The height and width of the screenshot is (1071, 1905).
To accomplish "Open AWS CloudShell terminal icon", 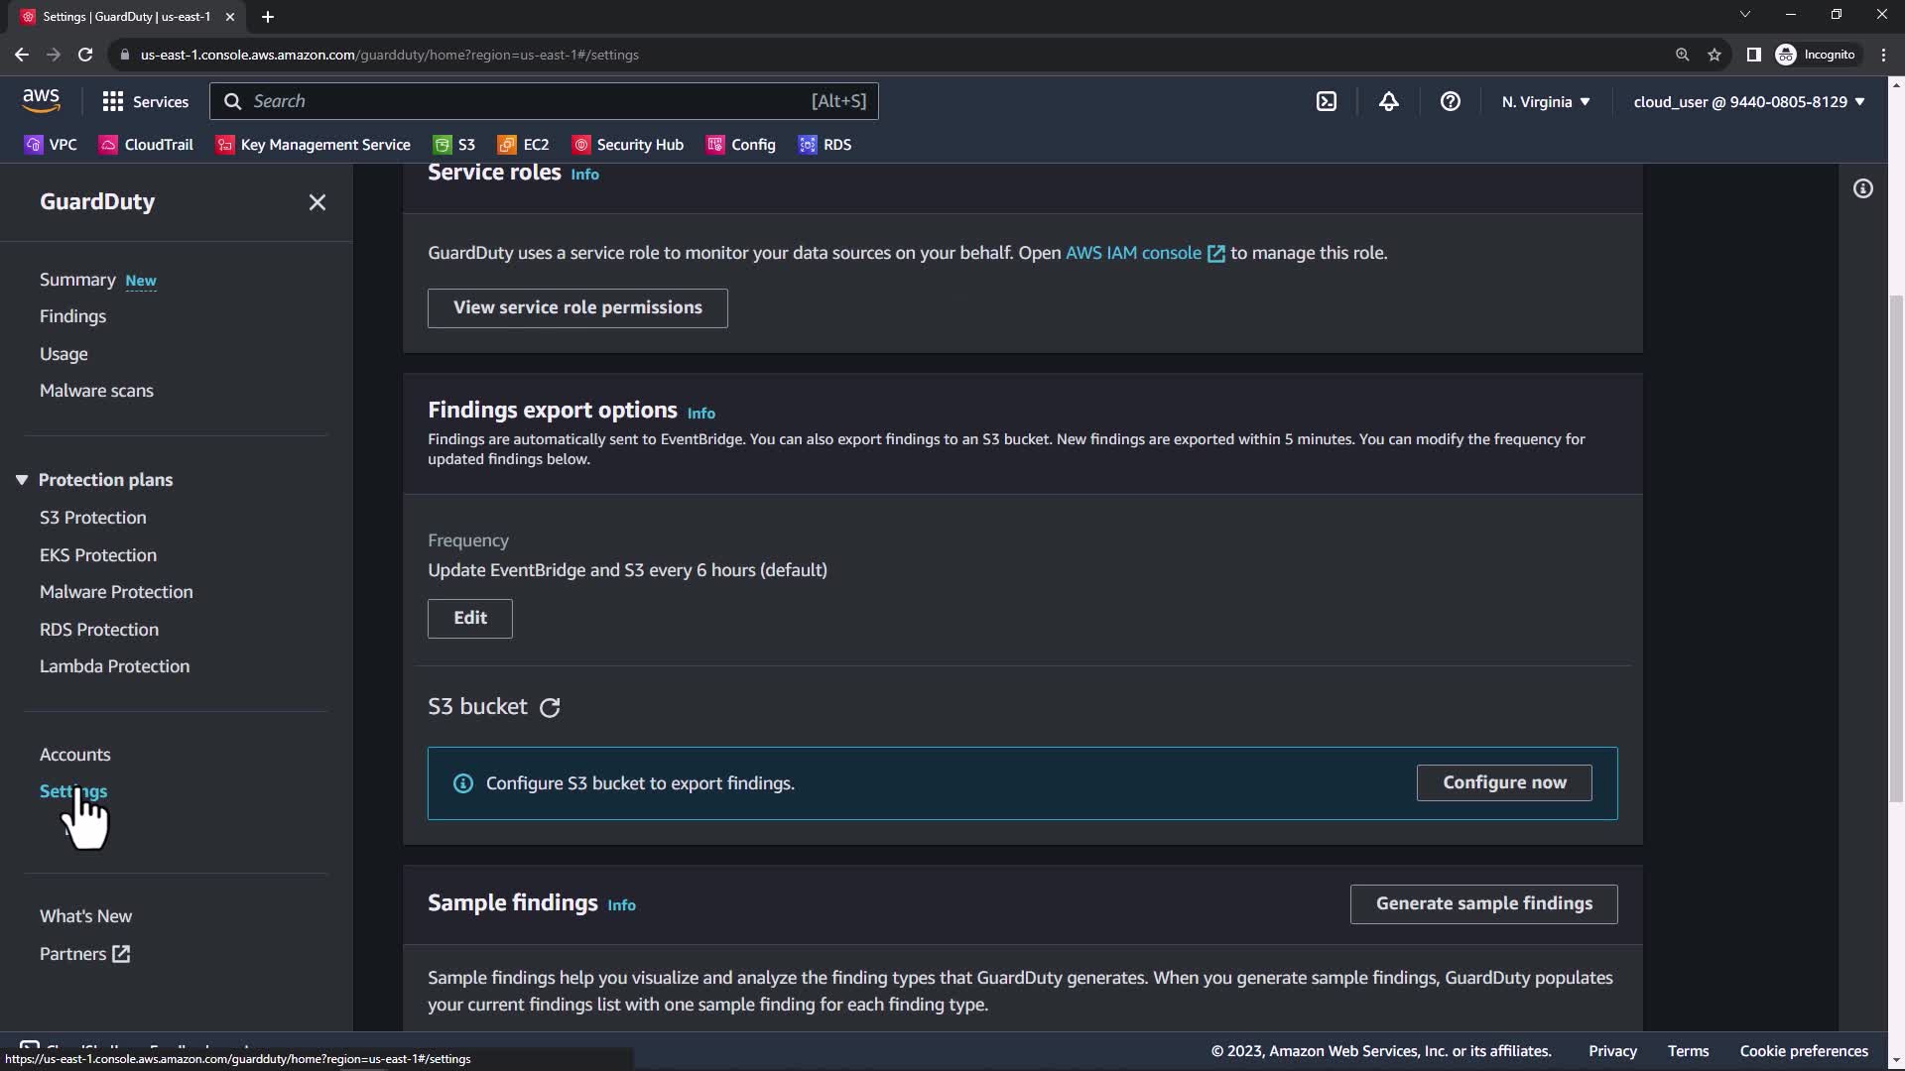I will [1327, 101].
